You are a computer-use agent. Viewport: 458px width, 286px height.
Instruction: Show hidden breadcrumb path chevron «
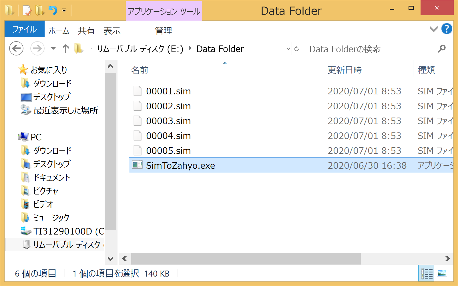point(91,49)
